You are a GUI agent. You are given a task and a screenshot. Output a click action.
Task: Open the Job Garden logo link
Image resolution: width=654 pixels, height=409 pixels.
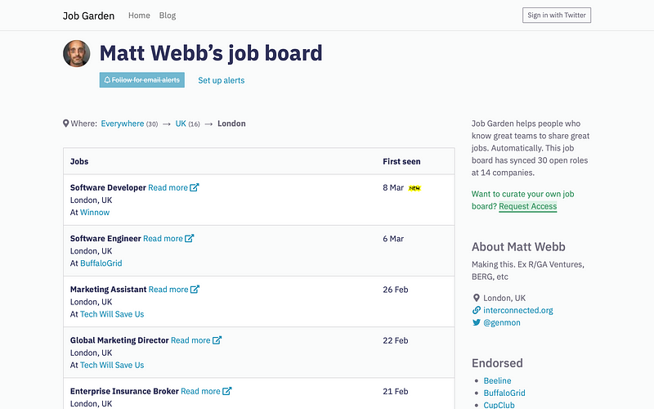point(88,16)
